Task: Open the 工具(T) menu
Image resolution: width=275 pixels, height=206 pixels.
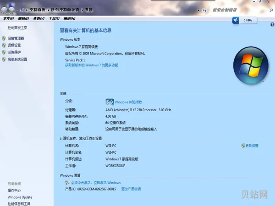Action: pos(54,19)
